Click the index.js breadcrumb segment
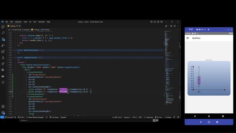The image size is (236, 133). click(35, 30)
